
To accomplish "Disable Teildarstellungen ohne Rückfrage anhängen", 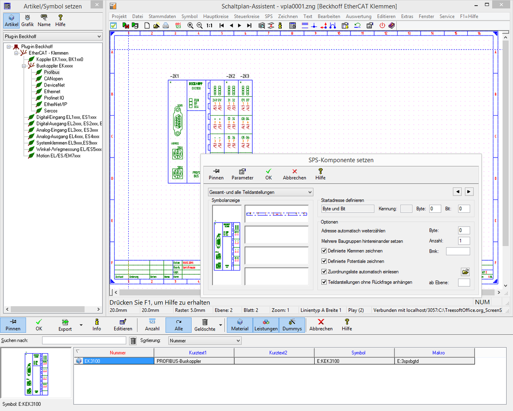I will tap(324, 282).
